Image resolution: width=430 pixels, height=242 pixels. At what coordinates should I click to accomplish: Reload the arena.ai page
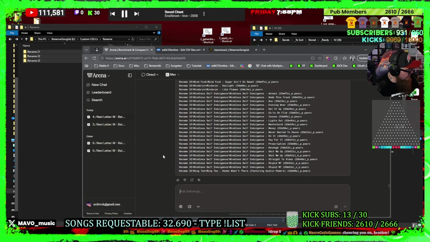[94, 58]
